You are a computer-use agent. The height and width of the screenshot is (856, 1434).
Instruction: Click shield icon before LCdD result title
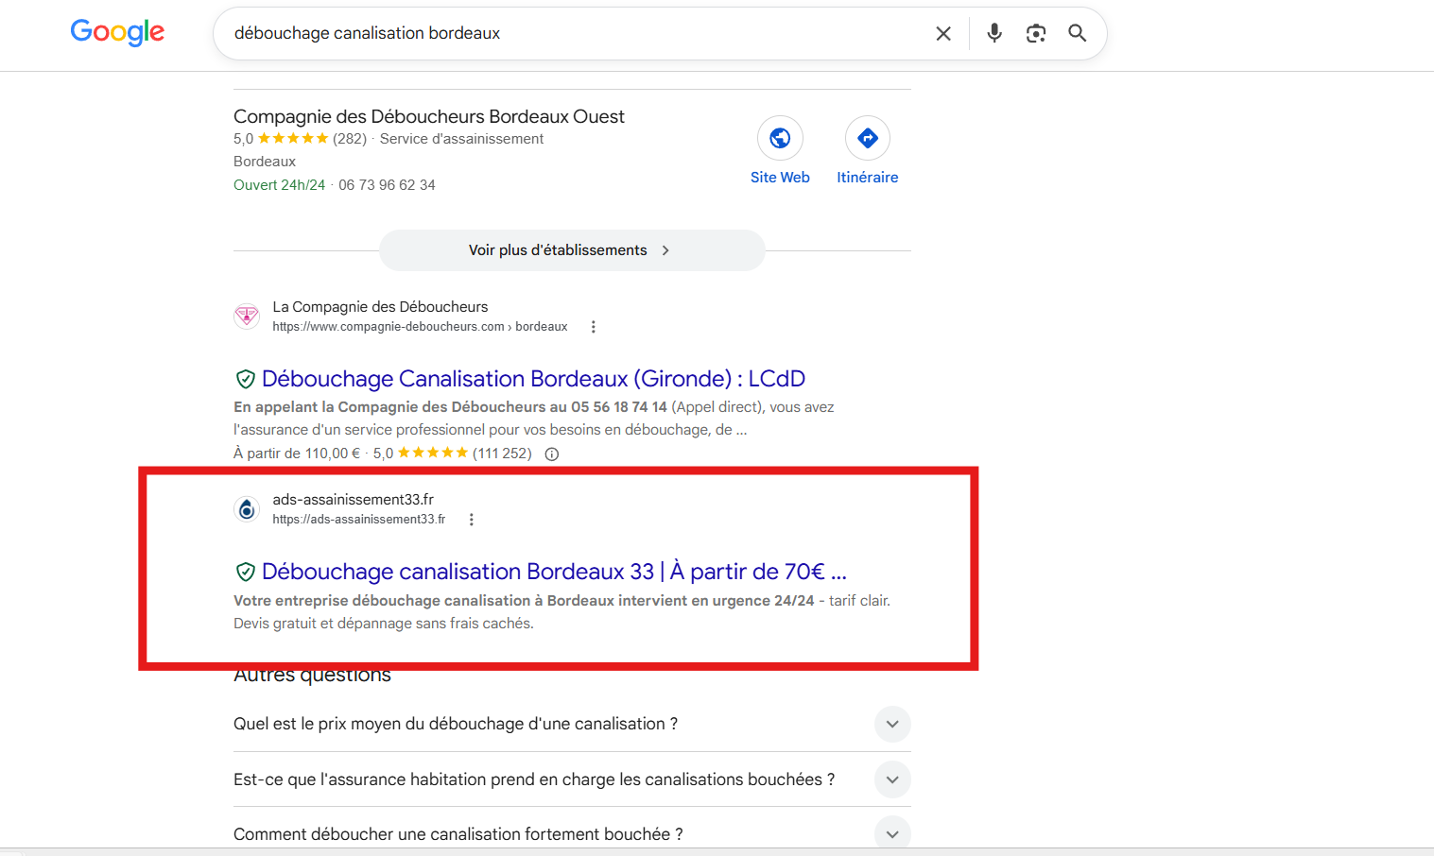pos(245,379)
